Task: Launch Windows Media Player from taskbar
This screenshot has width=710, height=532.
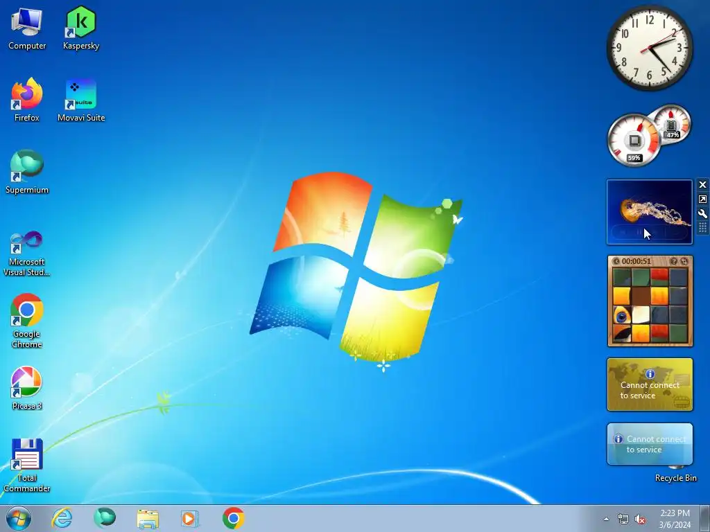Action: 189,518
